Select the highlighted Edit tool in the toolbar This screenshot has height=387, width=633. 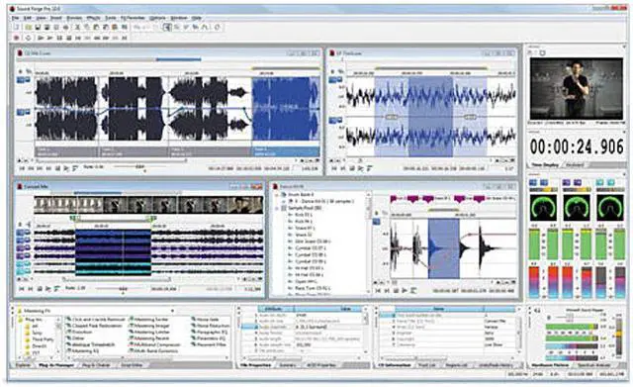(x=167, y=27)
